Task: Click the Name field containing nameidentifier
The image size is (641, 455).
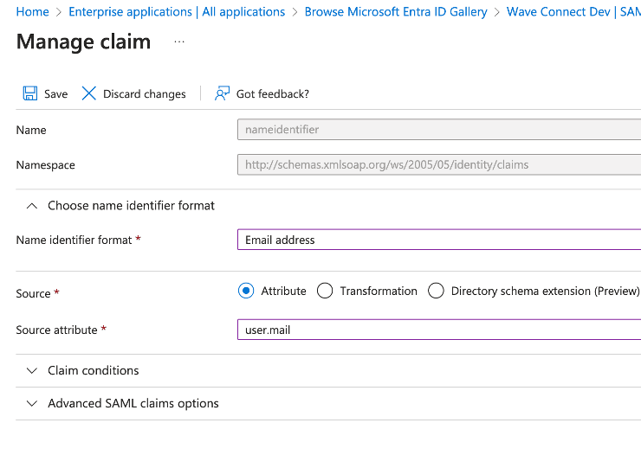Action: (x=439, y=130)
